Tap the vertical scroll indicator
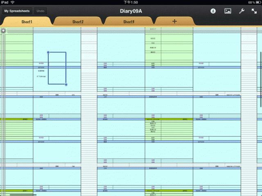The width and height of the screenshot is (262, 196). pyautogui.click(x=261, y=79)
